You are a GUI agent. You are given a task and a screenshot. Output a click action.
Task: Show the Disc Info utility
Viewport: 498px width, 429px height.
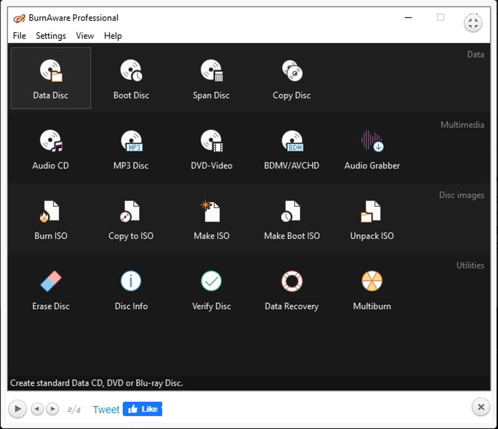(131, 290)
